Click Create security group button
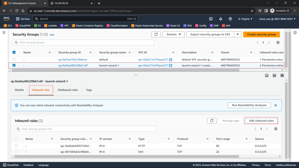The width and height of the screenshot is (299, 168). tap(261, 34)
